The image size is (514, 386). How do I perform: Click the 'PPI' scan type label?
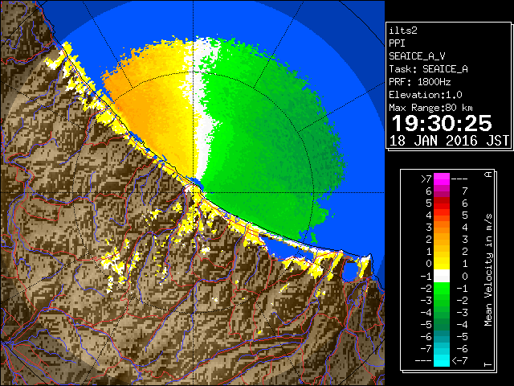(397, 43)
